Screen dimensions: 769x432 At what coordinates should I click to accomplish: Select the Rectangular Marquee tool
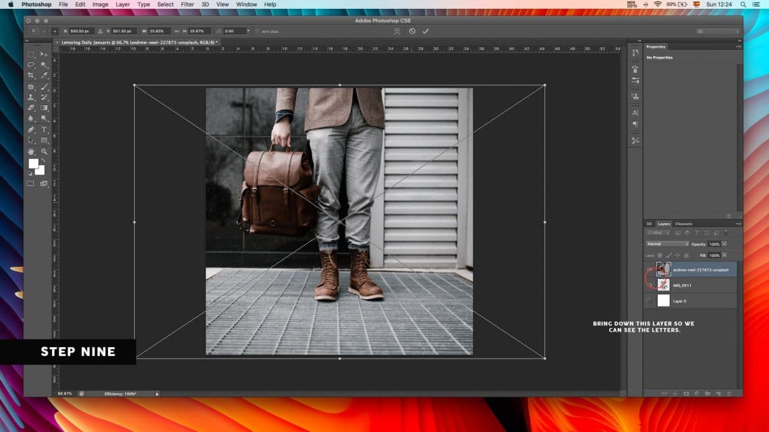click(31, 55)
